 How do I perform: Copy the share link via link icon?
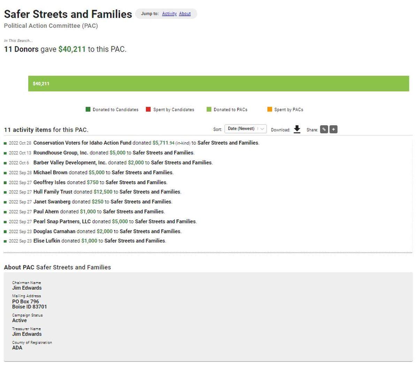pos(324,129)
